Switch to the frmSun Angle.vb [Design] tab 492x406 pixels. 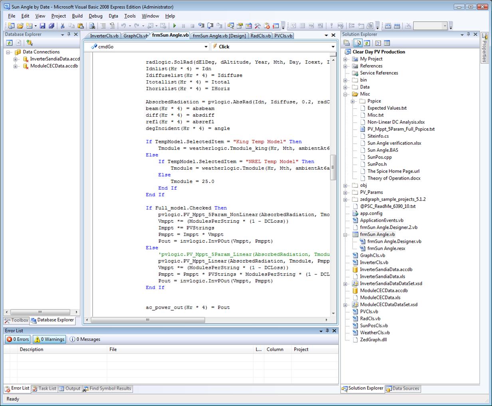coord(219,36)
